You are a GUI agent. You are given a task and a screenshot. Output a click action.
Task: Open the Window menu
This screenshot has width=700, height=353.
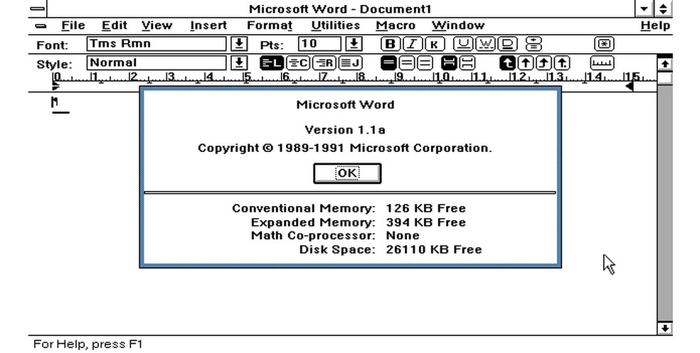click(x=458, y=26)
